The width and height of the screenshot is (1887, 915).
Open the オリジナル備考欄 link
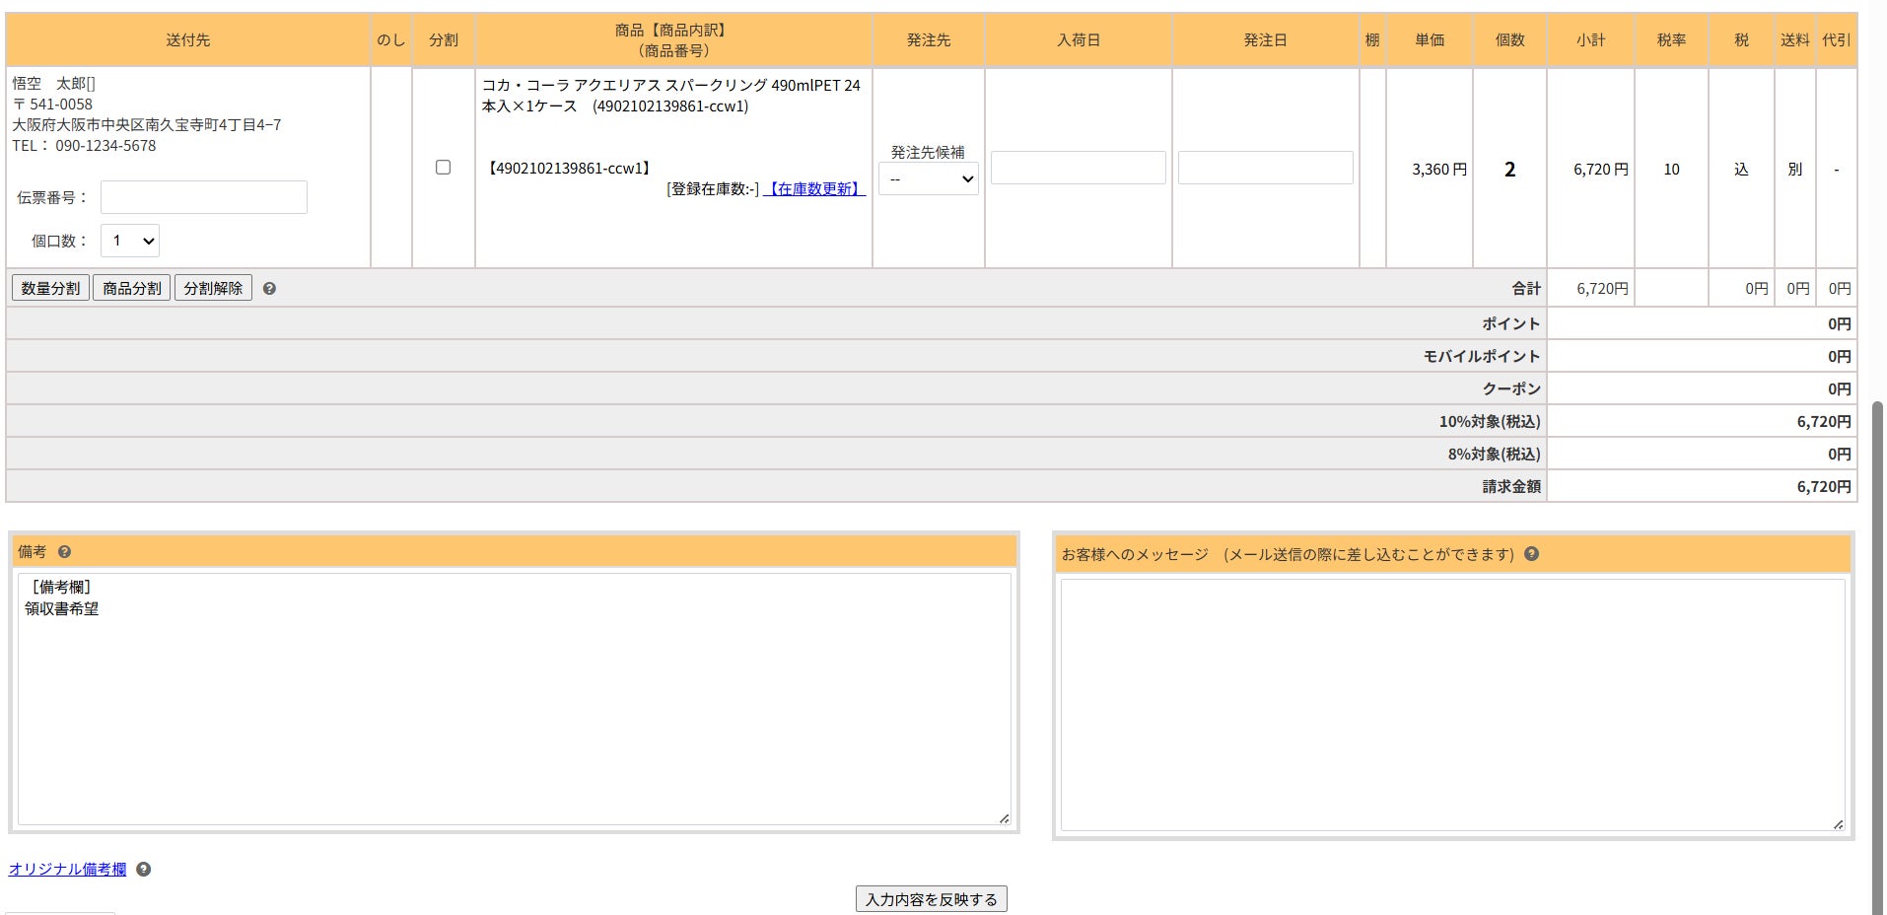point(68,869)
